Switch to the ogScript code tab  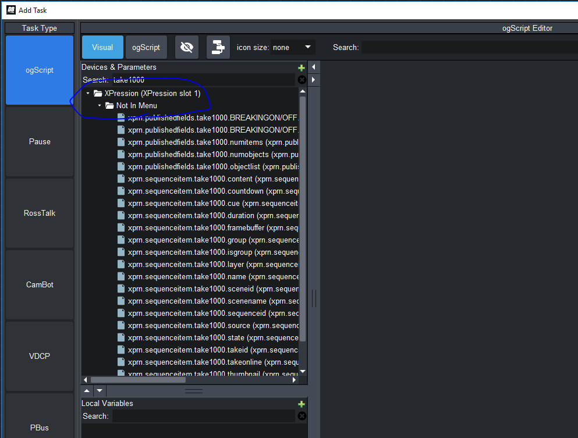[146, 47]
